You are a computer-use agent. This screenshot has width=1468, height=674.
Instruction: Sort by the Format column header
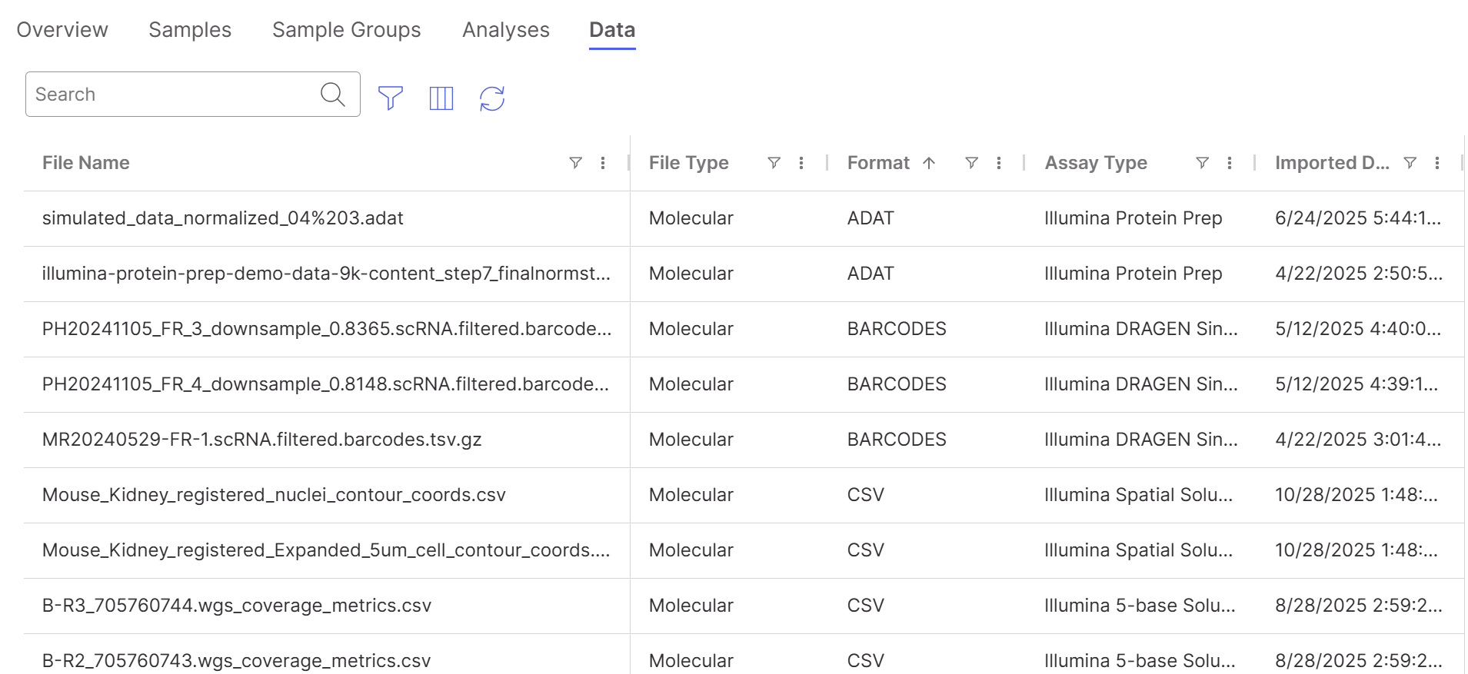tap(878, 163)
